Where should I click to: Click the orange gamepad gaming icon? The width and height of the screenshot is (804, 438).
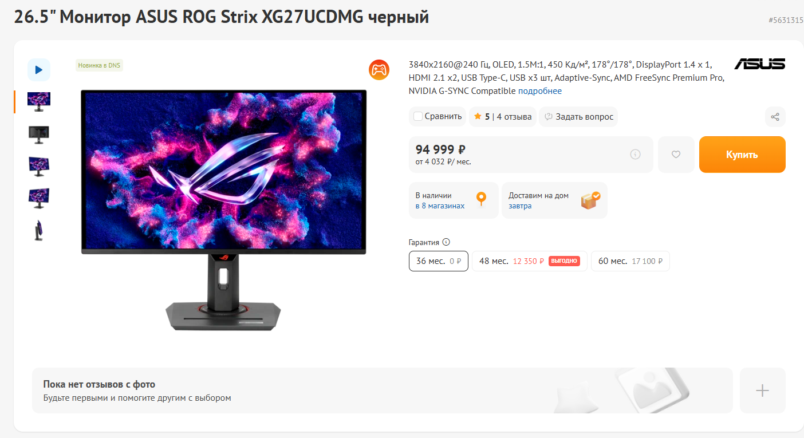[x=379, y=70]
